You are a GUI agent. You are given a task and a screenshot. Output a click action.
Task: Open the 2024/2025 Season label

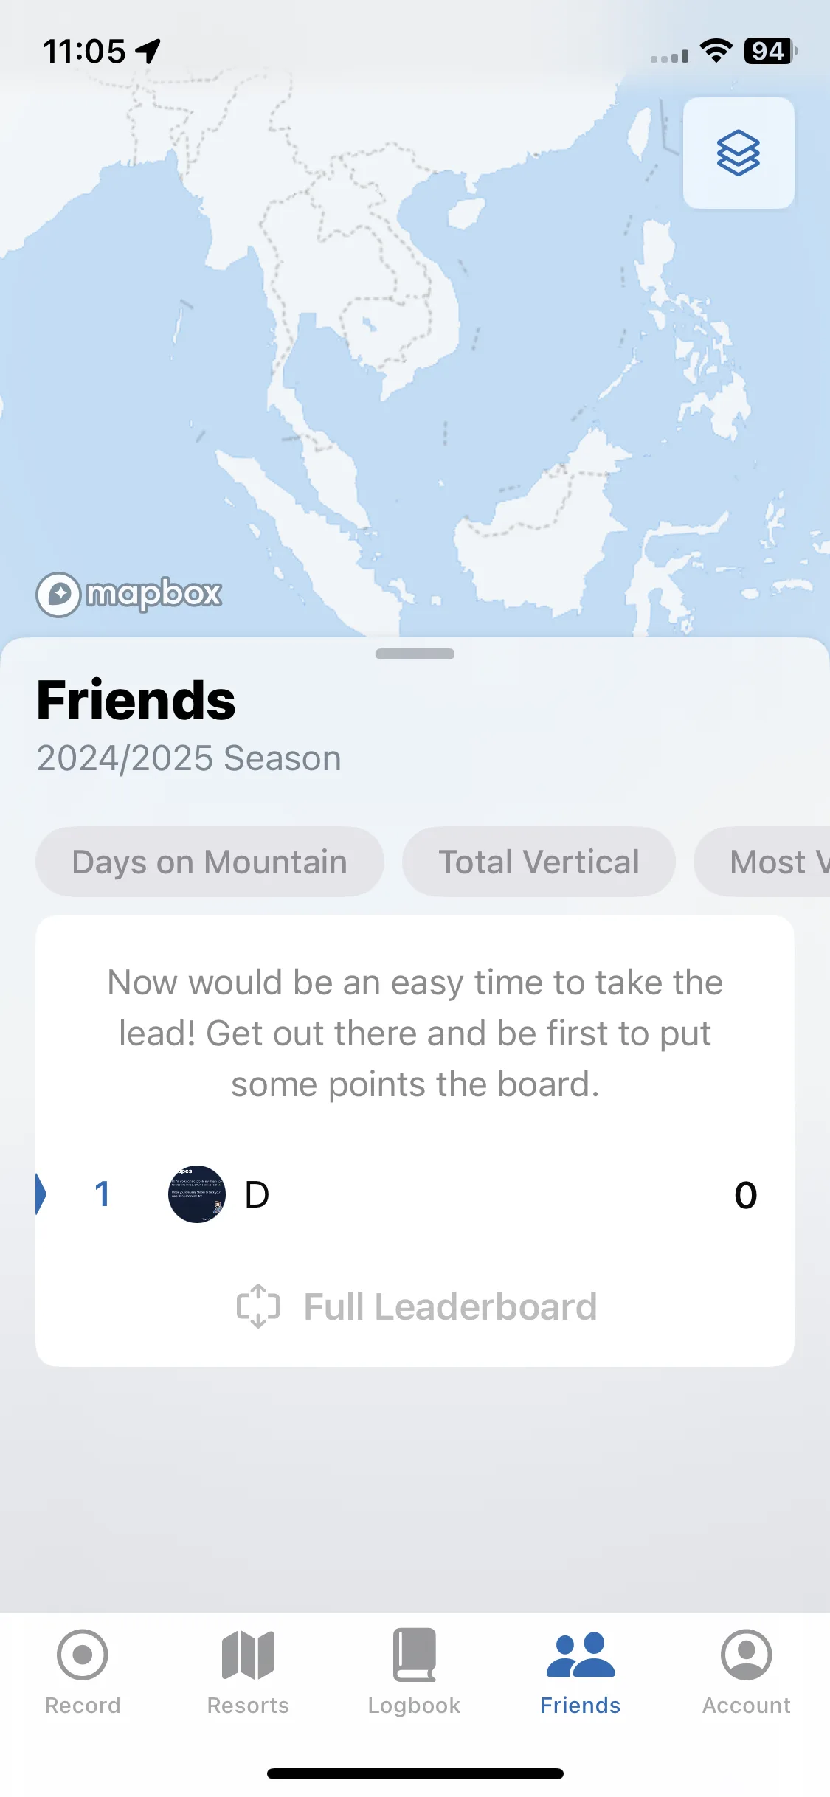coord(189,758)
